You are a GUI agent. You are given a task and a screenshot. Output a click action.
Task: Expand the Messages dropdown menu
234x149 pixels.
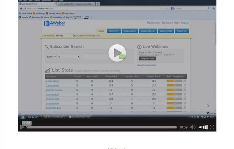130,31
